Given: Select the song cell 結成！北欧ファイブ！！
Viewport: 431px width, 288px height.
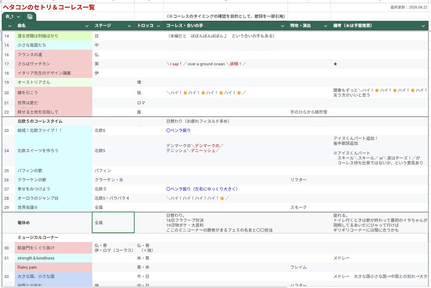Looking at the screenshot, I should click(x=54, y=131).
